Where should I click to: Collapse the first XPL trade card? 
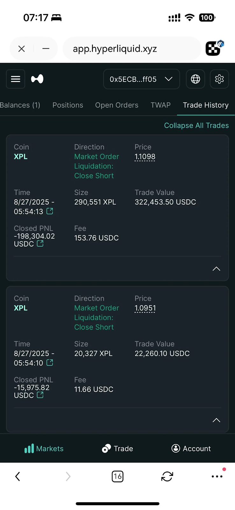pos(216,269)
